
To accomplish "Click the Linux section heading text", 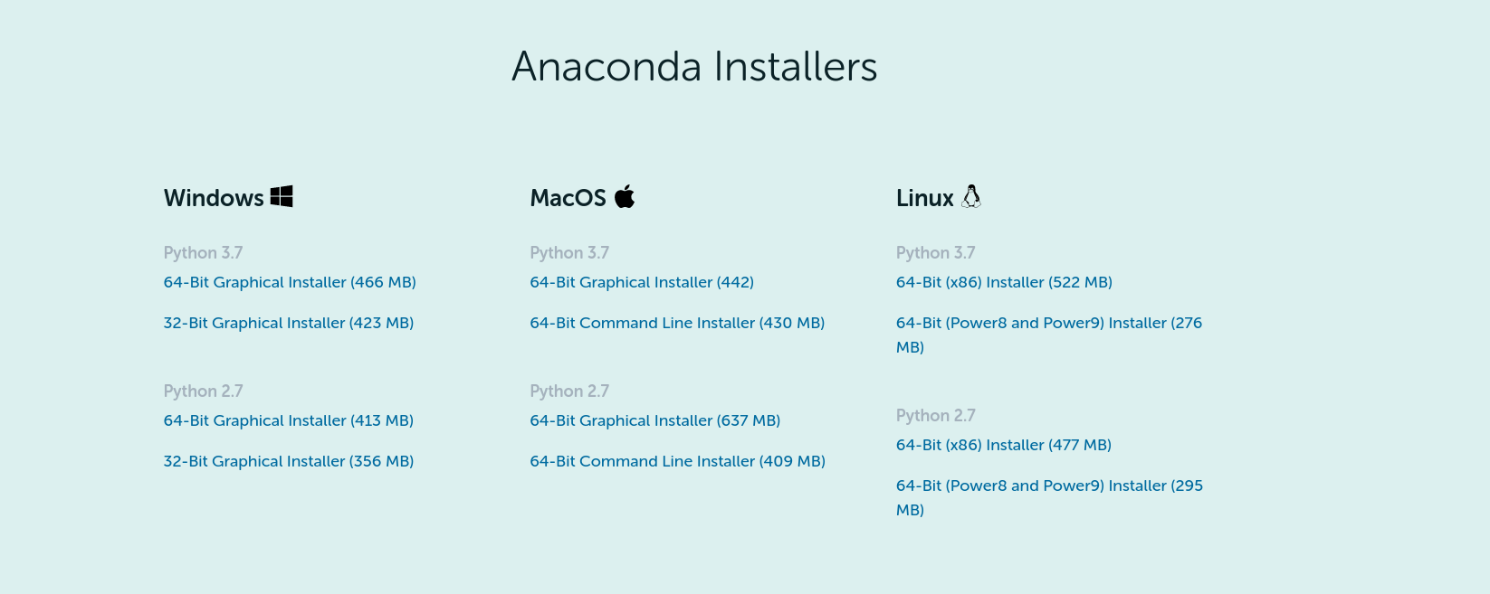I will point(924,198).
